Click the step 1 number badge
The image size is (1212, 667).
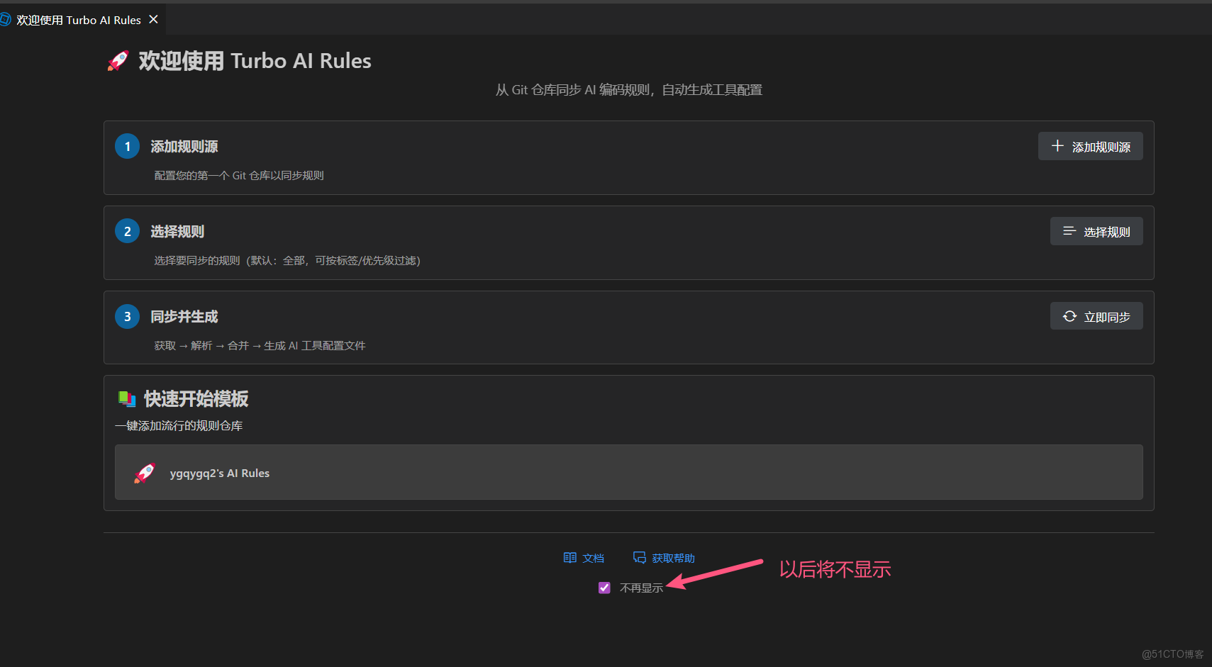[x=128, y=146]
